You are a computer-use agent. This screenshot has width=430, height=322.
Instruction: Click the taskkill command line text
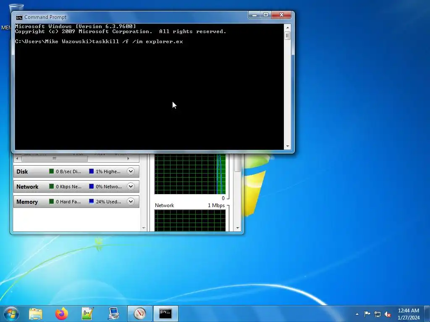138,42
